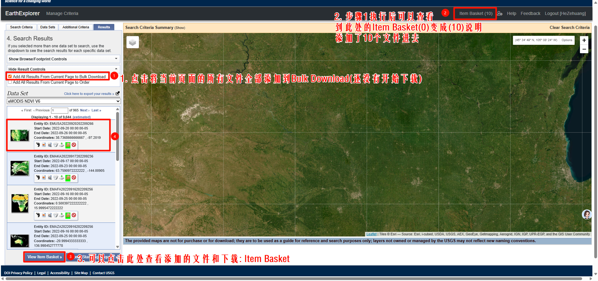Image resolution: width=598 pixels, height=281 pixels.
Task: Zoom in on the map
Action: tap(584, 40)
